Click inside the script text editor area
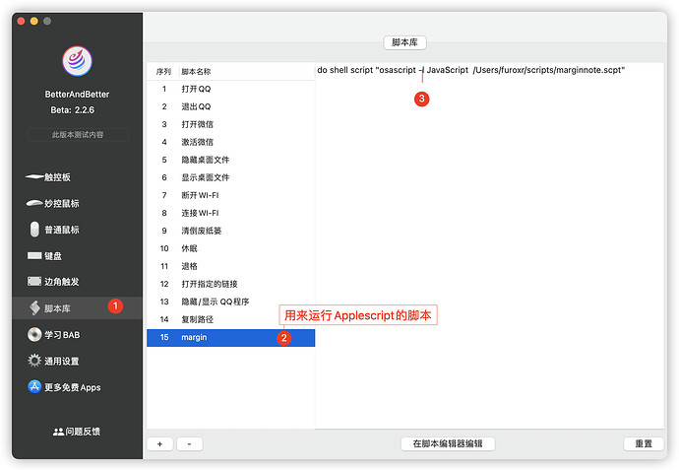Viewport: 679px width, 470px height. [490, 246]
